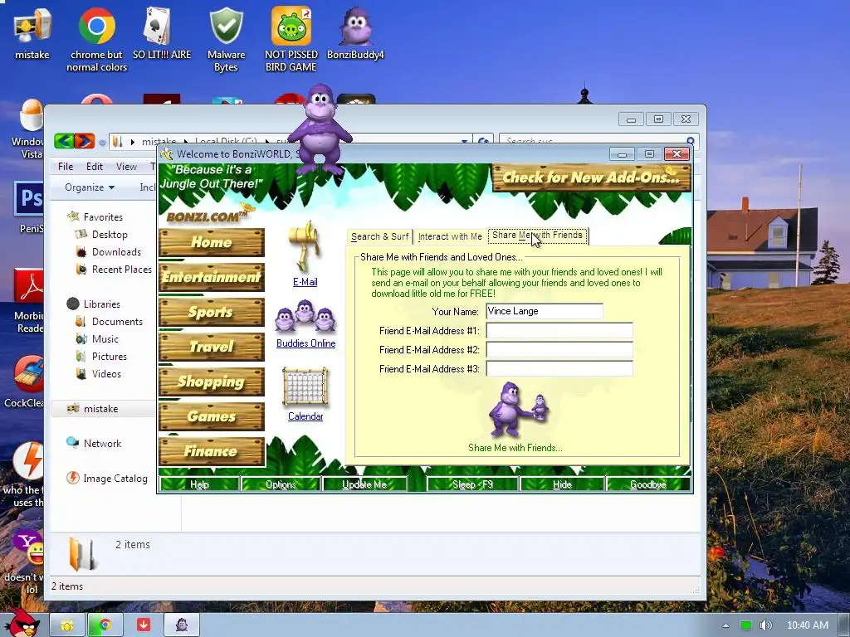Click the Angry Bird start button
The height and width of the screenshot is (637, 850).
point(21,623)
